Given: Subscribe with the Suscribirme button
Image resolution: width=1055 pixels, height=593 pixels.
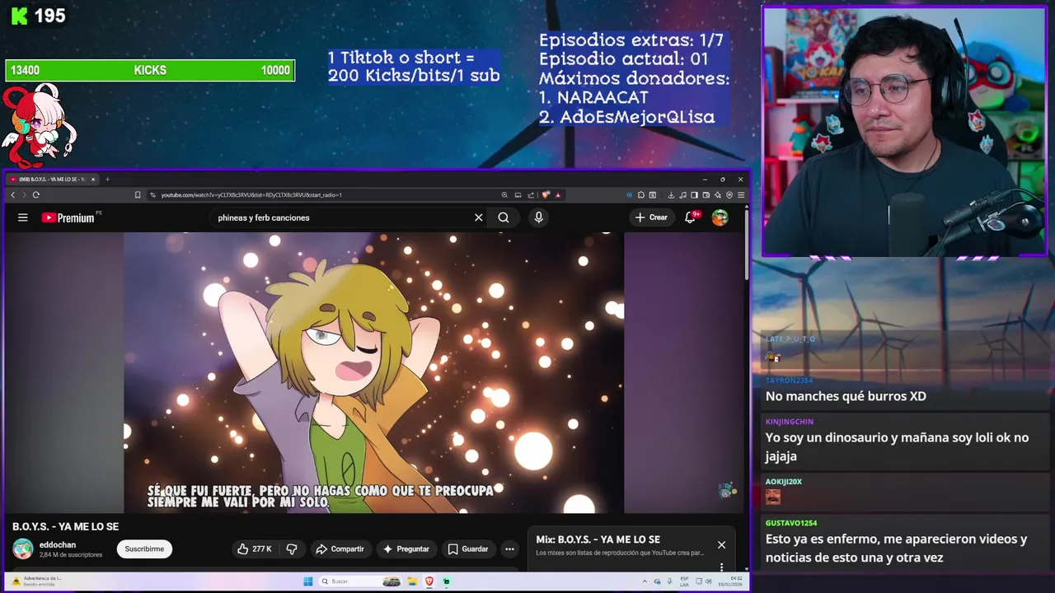Looking at the screenshot, I should pyautogui.click(x=144, y=549).
